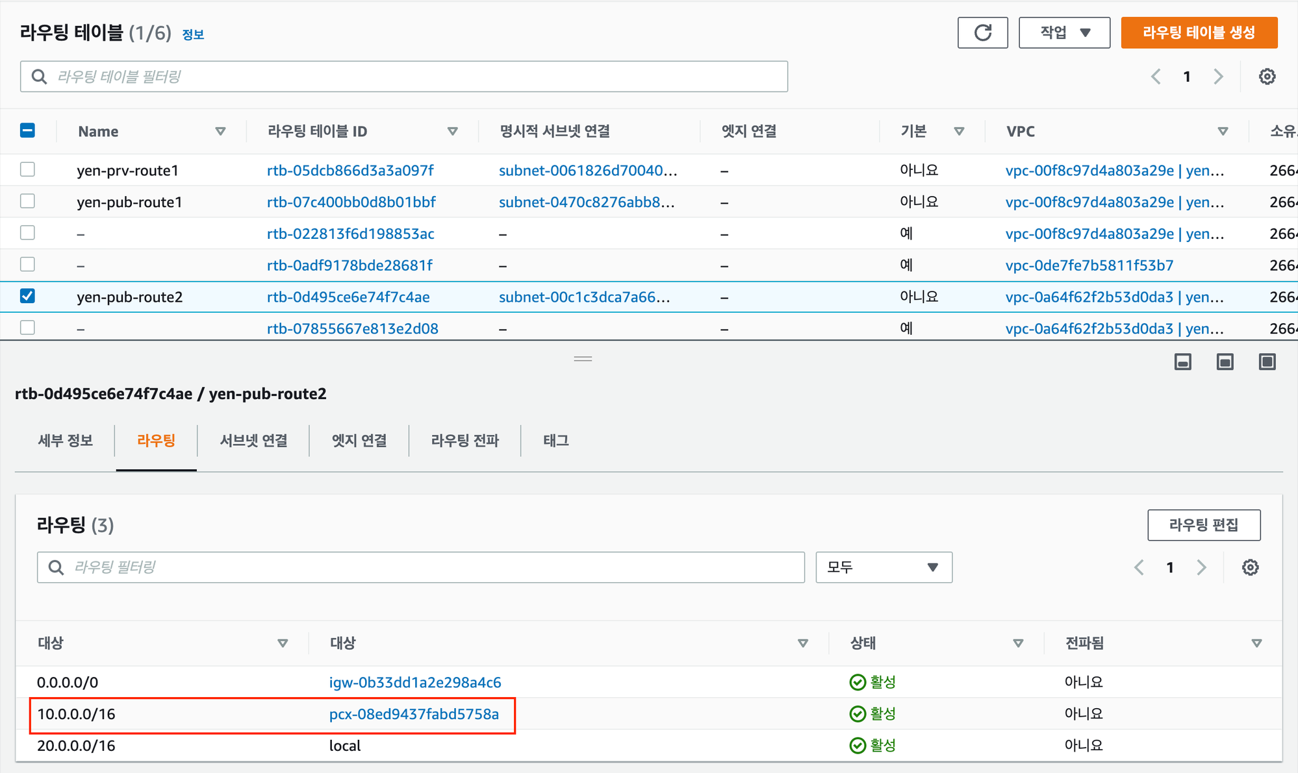Set split panel to medium size icon
Screen dimensions: 1298x773
tap(1225, 362)
